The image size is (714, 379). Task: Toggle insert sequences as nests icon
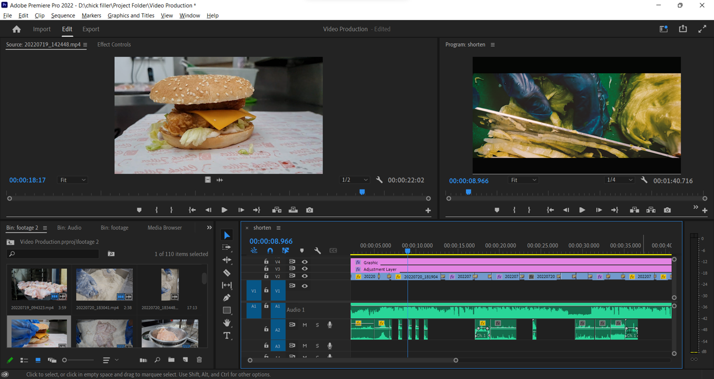254,251
